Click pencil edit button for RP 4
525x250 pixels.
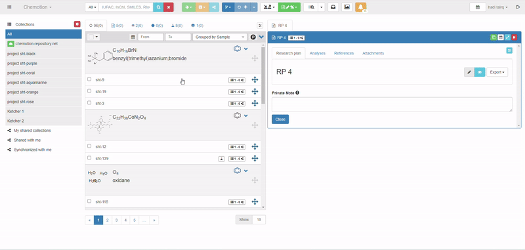(469, 72)
